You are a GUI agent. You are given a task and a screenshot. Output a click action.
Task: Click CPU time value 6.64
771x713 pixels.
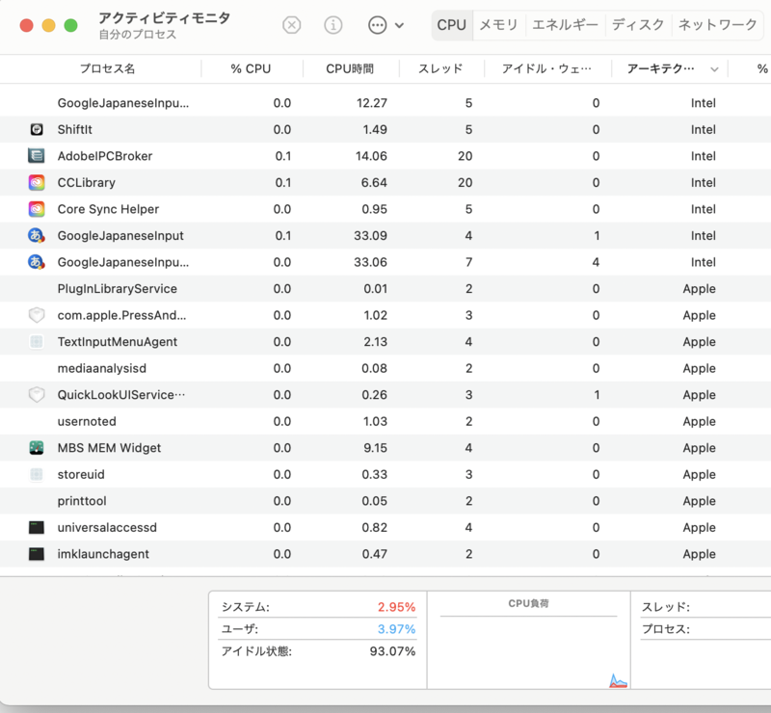(374, 182)
